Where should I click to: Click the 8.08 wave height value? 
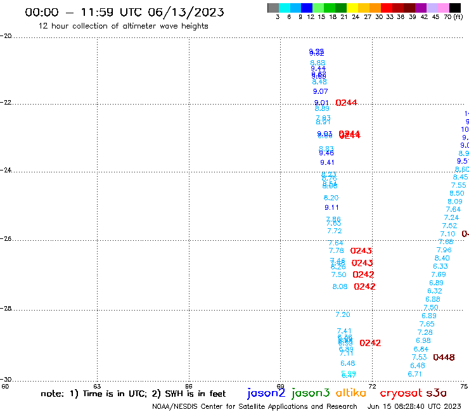pos(340,286)
